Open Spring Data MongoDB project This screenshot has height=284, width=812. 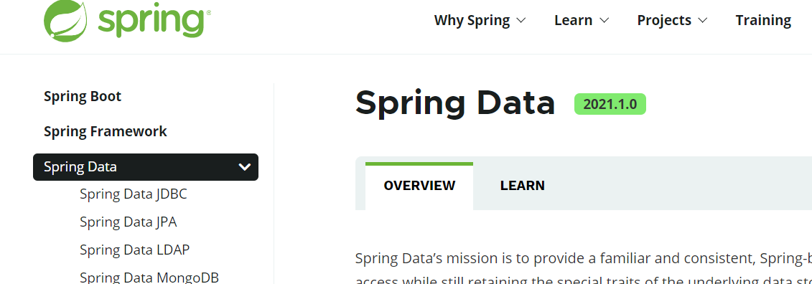149,278
